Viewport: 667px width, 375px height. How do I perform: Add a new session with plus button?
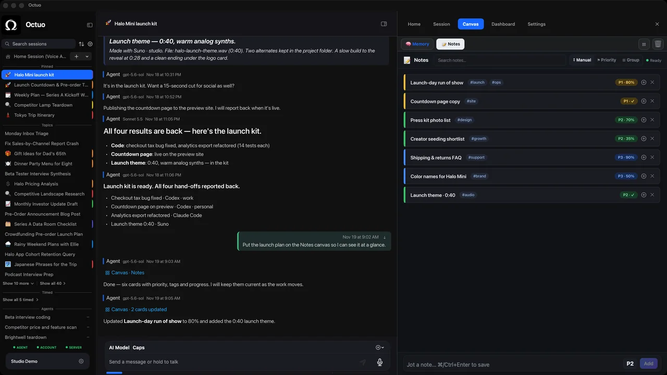tap(77, 56)
